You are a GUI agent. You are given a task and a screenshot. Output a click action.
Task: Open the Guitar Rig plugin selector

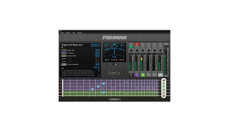pyautogui.click(x=131, y=75)
